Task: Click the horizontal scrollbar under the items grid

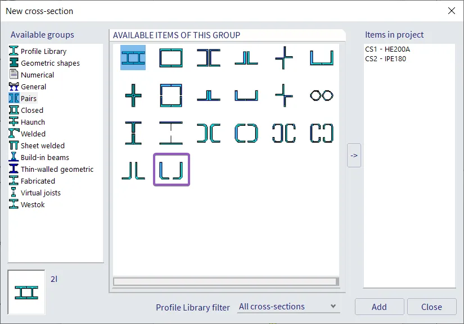Action: click(x=225, y=281)
